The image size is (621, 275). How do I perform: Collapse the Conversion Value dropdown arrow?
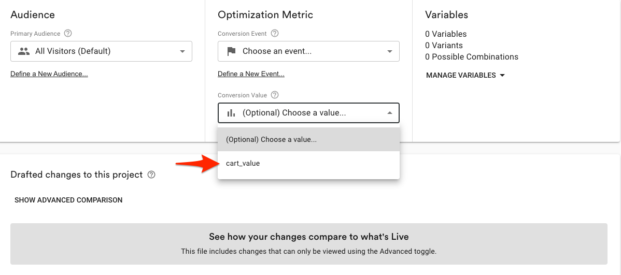pos(390,113)
